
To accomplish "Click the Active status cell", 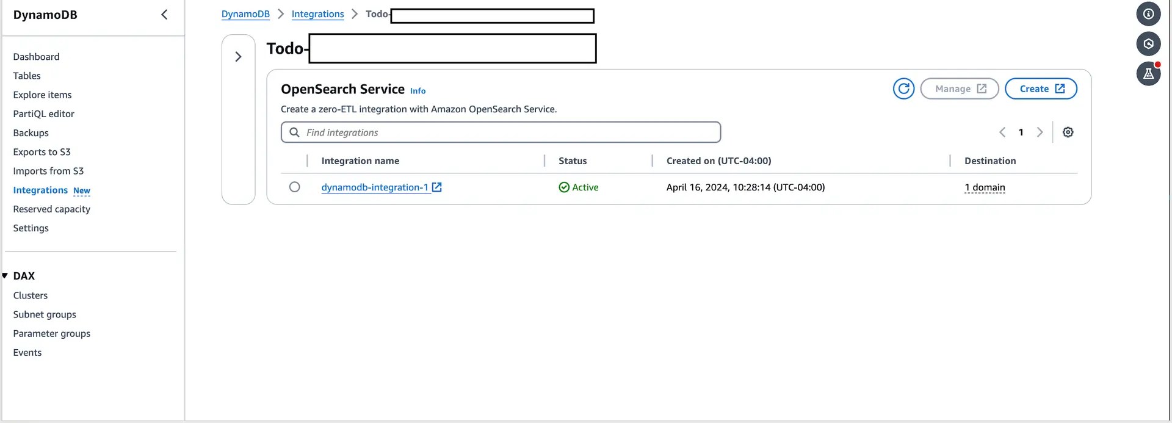I will [578, 187].
